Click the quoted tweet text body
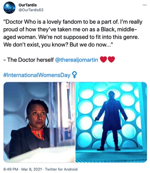 pyautogui.click(x=73, y=33)
